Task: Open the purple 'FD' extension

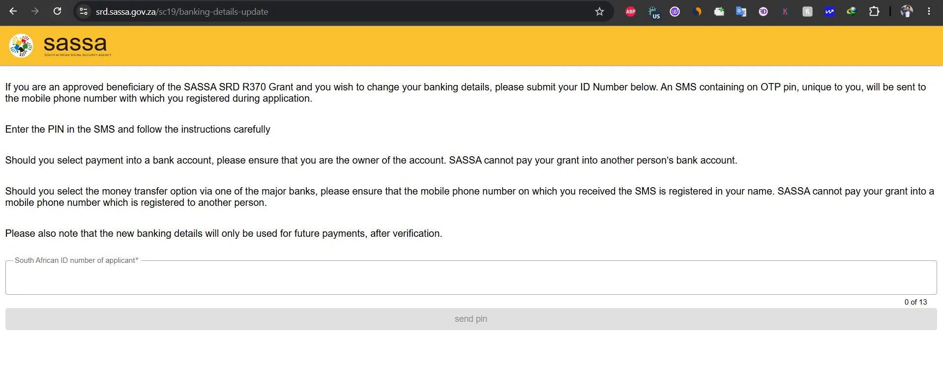Action: pos(763,11)
